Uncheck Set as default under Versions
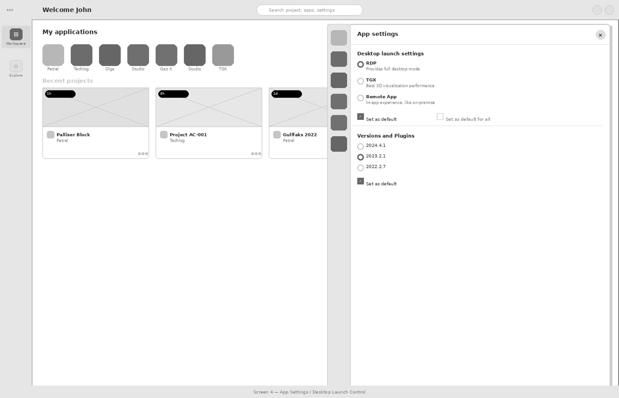Viewport: 619px width, 398px height. pos(361,181)
